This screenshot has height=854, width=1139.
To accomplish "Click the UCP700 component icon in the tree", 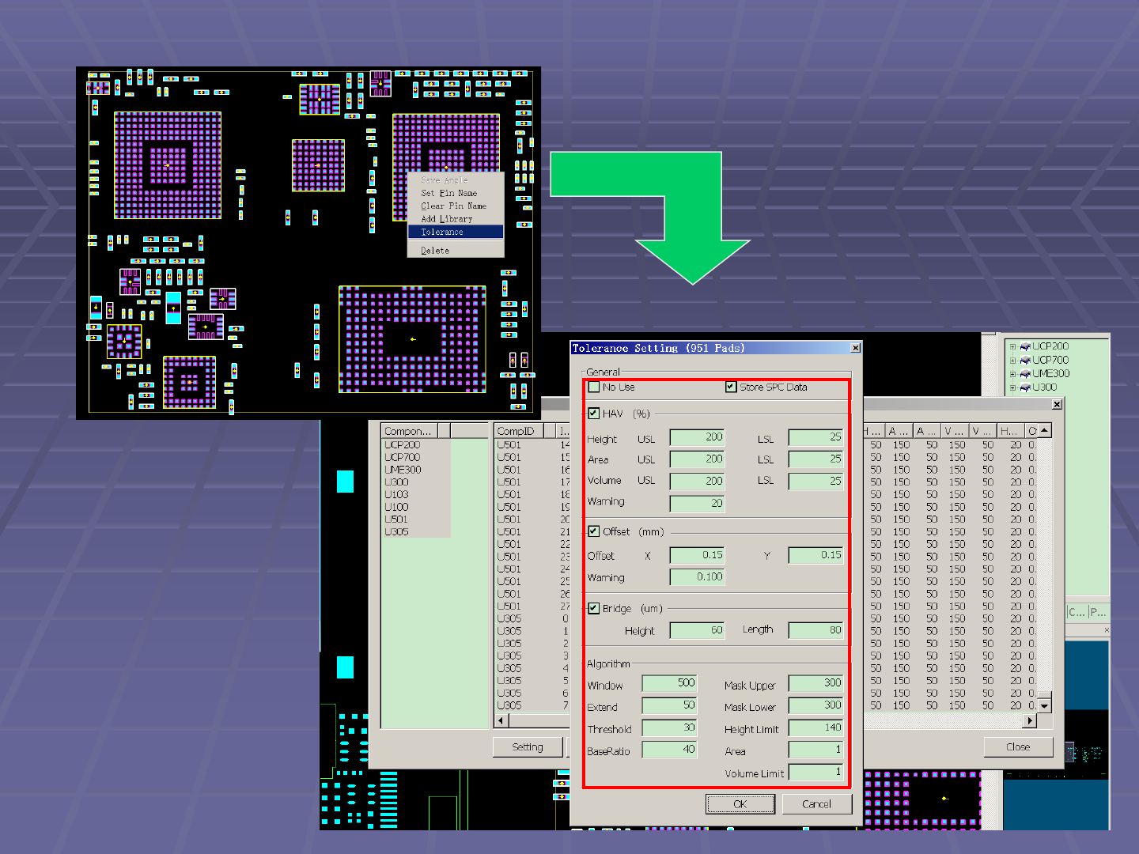I will coord(1025,360).
